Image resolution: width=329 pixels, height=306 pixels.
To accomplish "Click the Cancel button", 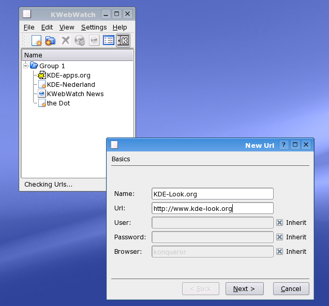I will coord(291,289).
